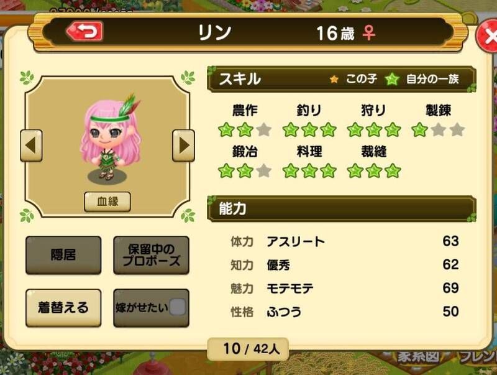The width and height of the screenshot is (497, 375).
Task: Click the pink female gender symbol
Action: point(368,33)
